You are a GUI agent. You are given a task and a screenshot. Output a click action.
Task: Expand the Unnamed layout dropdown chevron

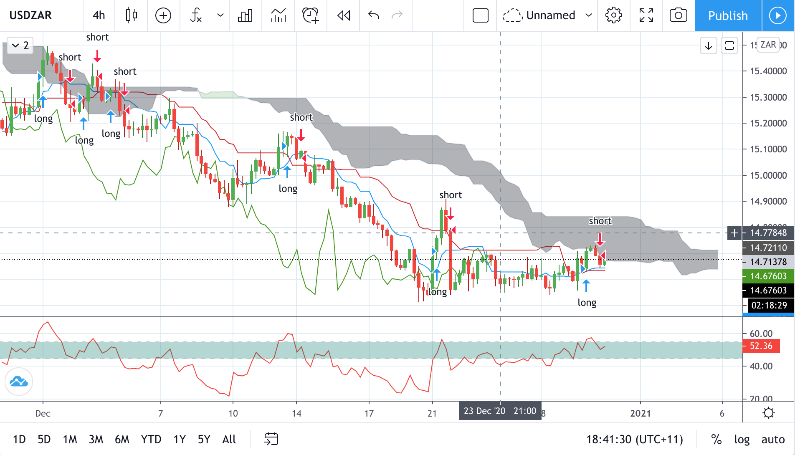coord(589,15)
